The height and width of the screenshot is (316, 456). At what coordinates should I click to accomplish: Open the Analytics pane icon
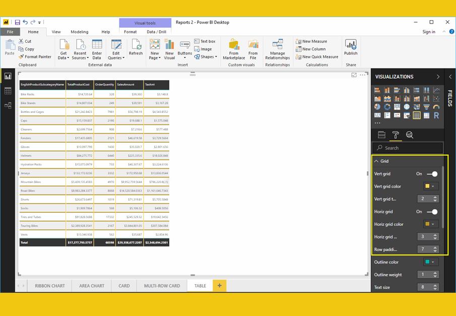coord(410,135)
